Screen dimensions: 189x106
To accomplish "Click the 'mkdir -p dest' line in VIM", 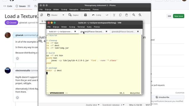I will (x=54, y=71).
